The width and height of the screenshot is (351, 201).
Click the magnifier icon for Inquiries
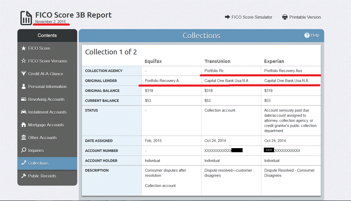tap(24, 150)
